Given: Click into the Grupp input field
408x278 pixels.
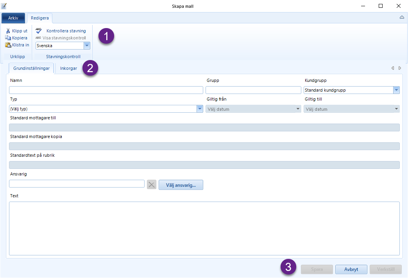Looking at the screenshot, I should (x=253, y=90).
